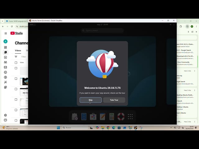
Task: Open the App Center bag icon in dock
Action: pyautogui.click(x=93, y=117)
